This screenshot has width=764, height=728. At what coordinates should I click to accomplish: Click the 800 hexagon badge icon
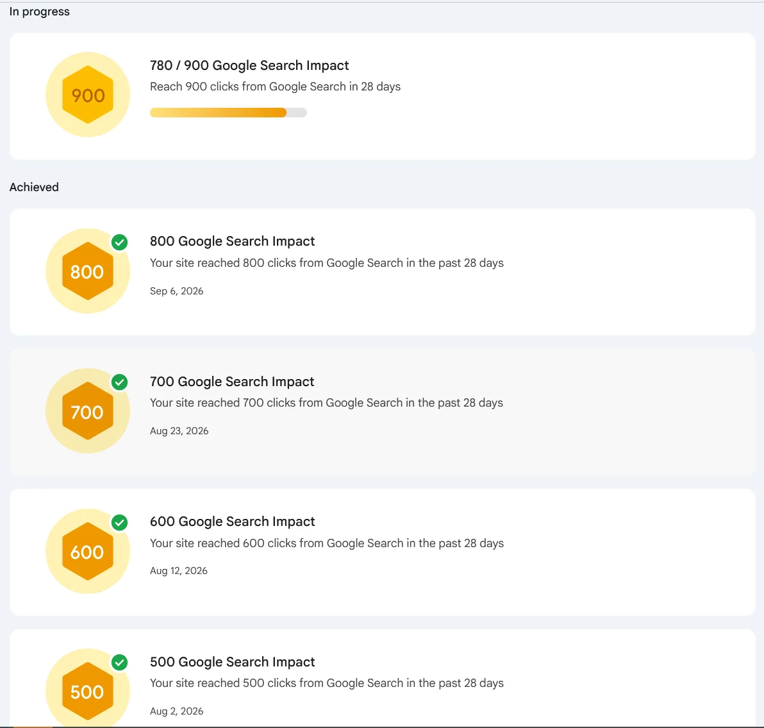(88, 271)
